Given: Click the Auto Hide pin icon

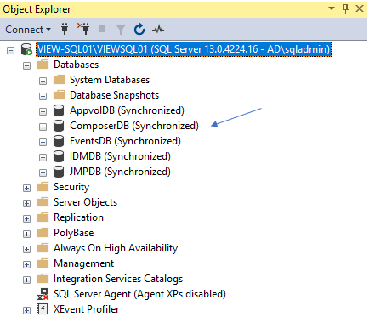Looking at the screenshot, I should [x=345, y=8].
